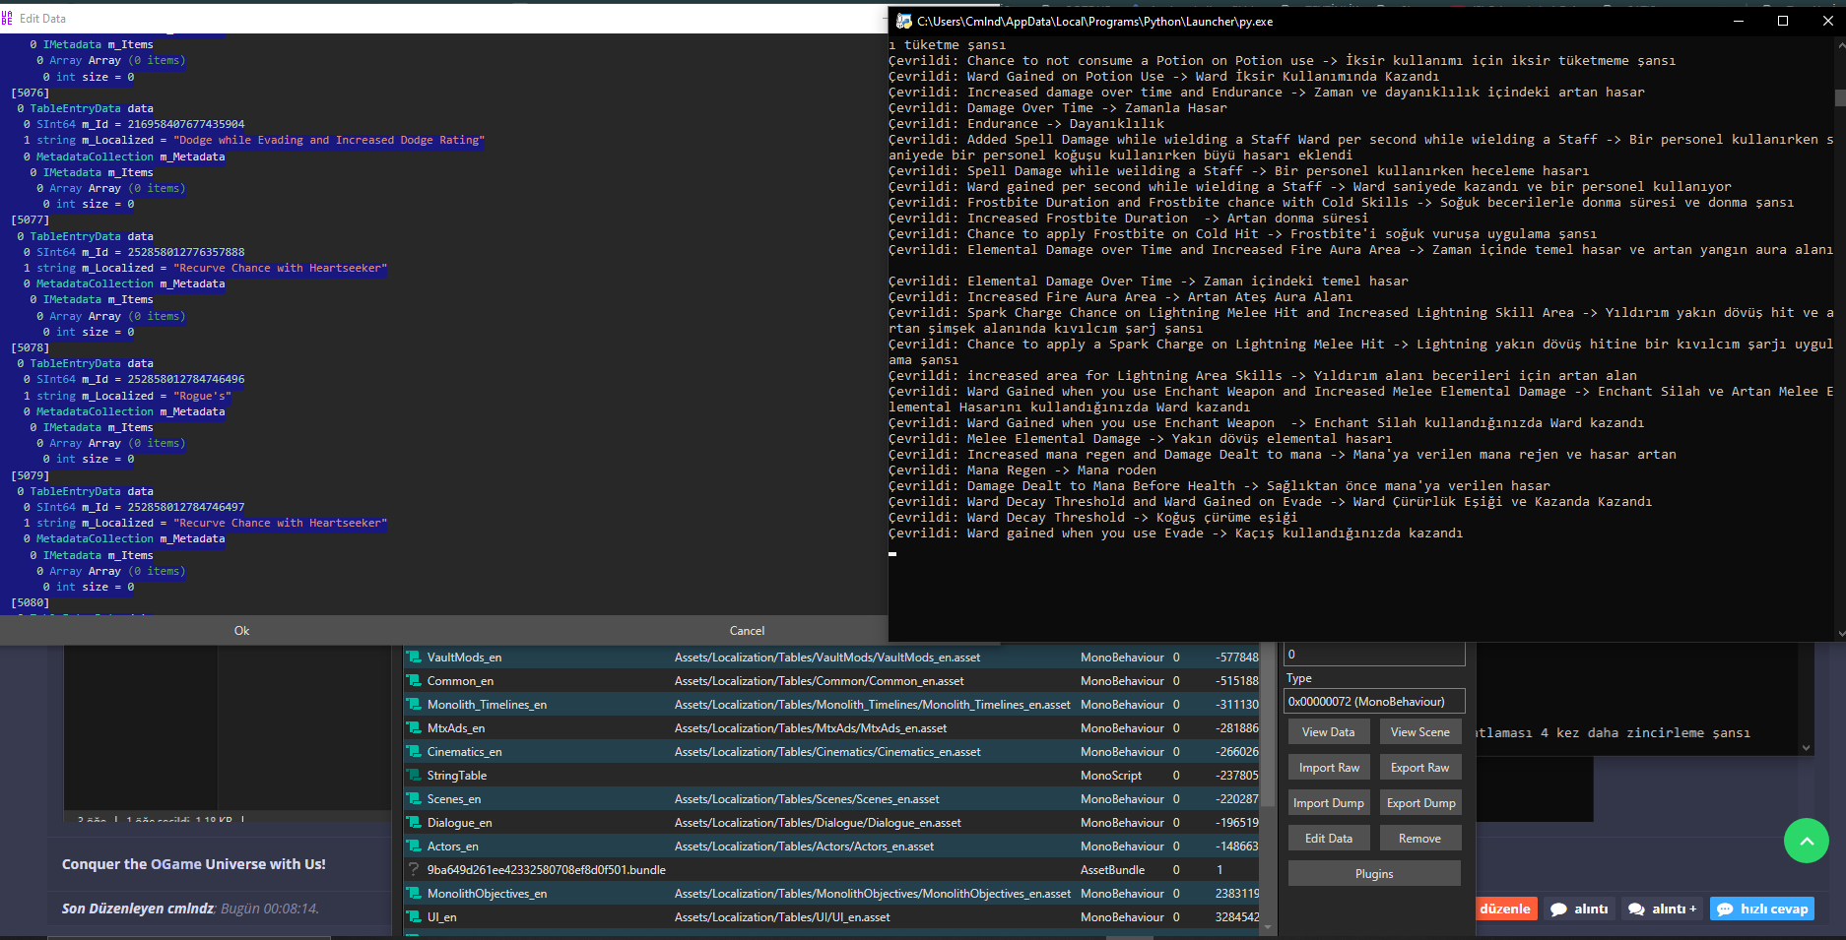This screenshot has width=1846, height=940.
Task: Click "Conquer the OGame Universe with Us!" link
Action: (194, 864)
